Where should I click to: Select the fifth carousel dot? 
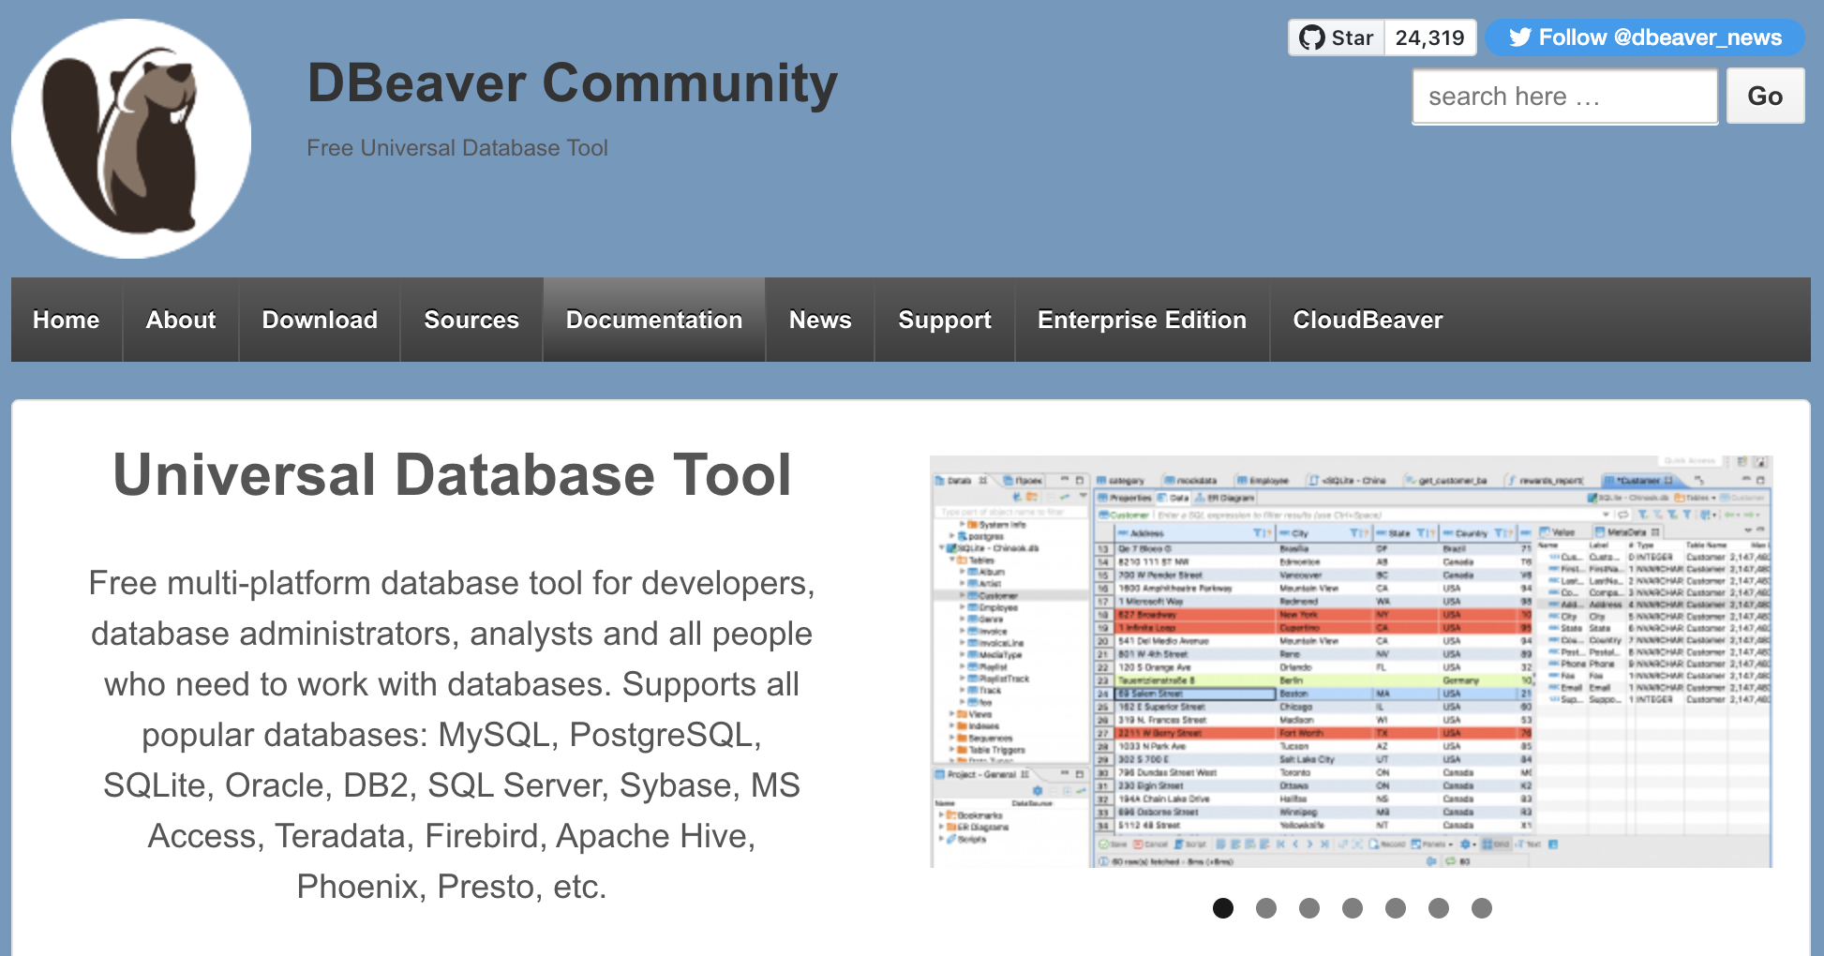[1396, 908]
